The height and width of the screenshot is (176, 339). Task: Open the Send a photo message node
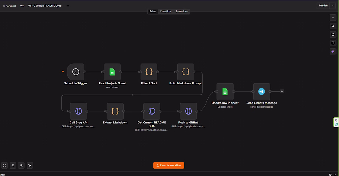click(262, 92)
